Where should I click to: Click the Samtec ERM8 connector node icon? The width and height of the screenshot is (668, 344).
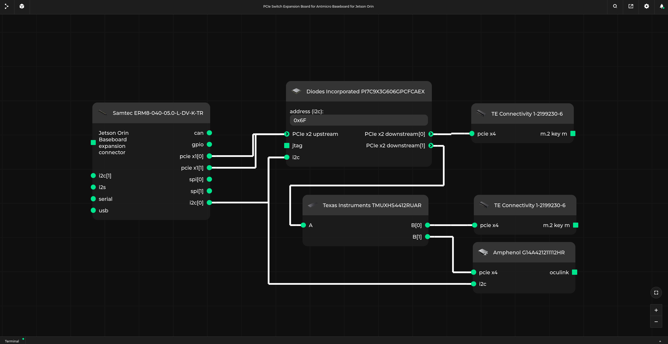[103, 113]
